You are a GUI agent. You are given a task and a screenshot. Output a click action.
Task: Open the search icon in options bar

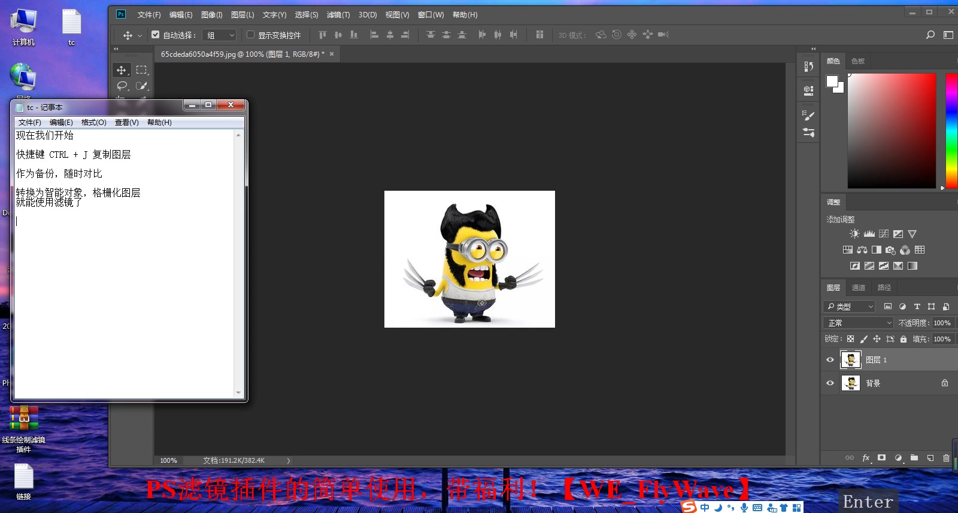(x=930, y=35)
